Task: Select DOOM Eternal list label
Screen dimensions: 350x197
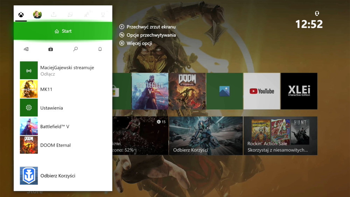Action: pos(55,145)
